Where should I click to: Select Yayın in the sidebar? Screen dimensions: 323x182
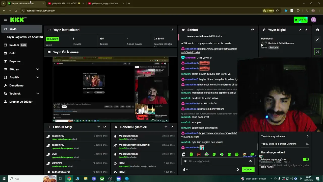pos(21,29)
